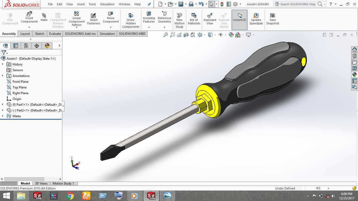Click Show Hidden Components
The image size is (358, 201).
click(131, 20)
